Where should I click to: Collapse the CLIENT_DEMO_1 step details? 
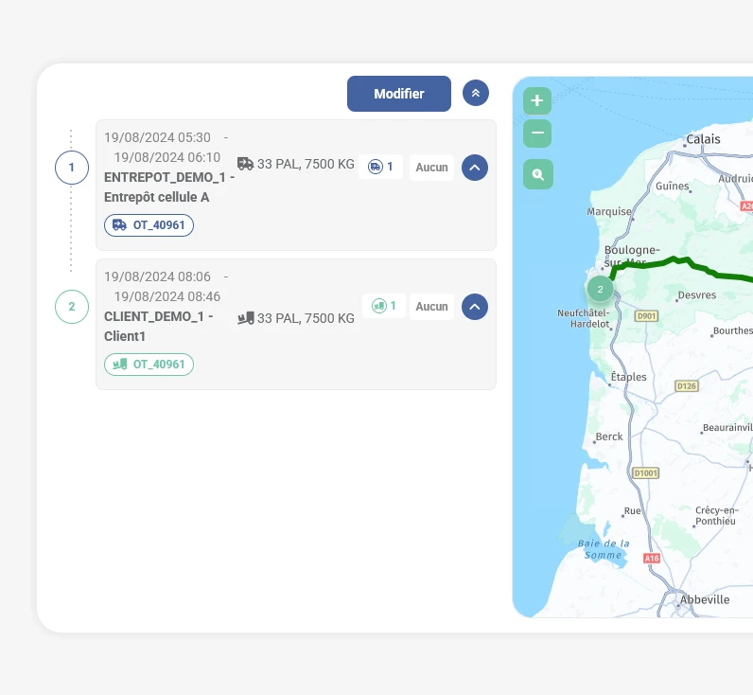475,307
